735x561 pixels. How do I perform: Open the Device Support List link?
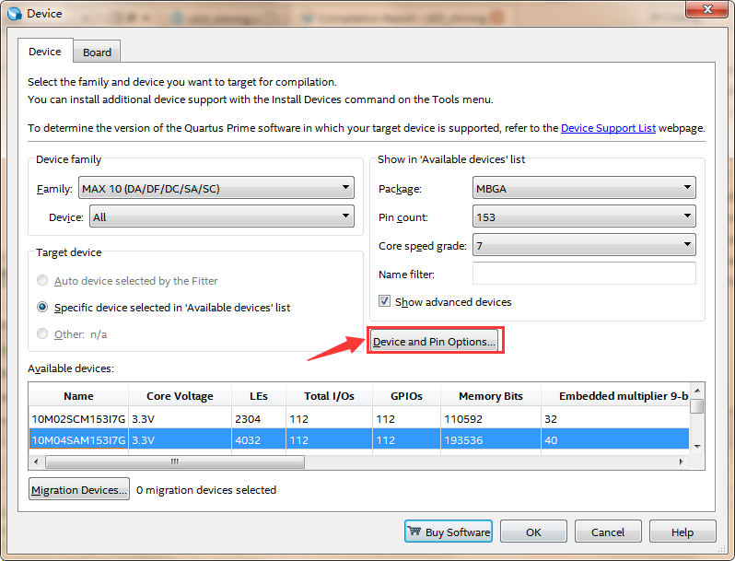click(608, 128)
